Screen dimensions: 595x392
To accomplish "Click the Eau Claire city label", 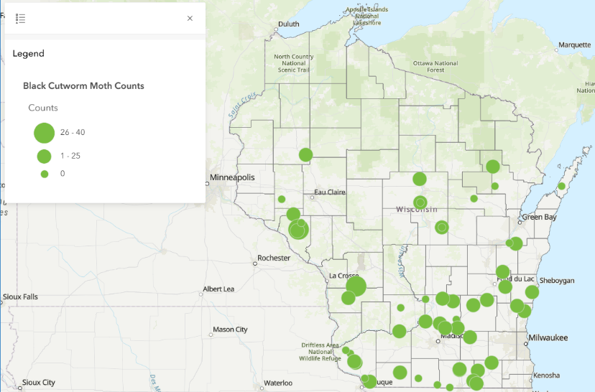I will [x=329, y=192].
